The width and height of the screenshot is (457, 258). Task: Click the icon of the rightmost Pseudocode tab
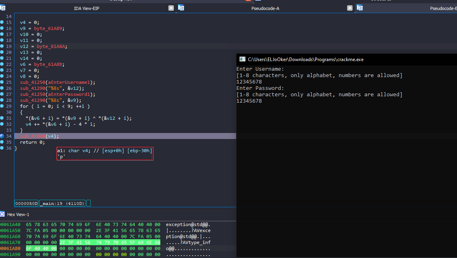(360, 8)
